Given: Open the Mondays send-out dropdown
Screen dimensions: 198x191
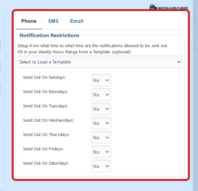Looking at the screenshot, I should (x=101, y=94).
